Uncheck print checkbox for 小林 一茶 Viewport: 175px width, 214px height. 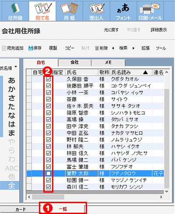49,92
